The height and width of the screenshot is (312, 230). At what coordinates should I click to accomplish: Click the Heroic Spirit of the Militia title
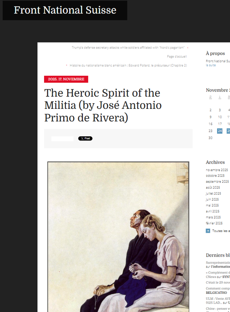coord(103,105)
